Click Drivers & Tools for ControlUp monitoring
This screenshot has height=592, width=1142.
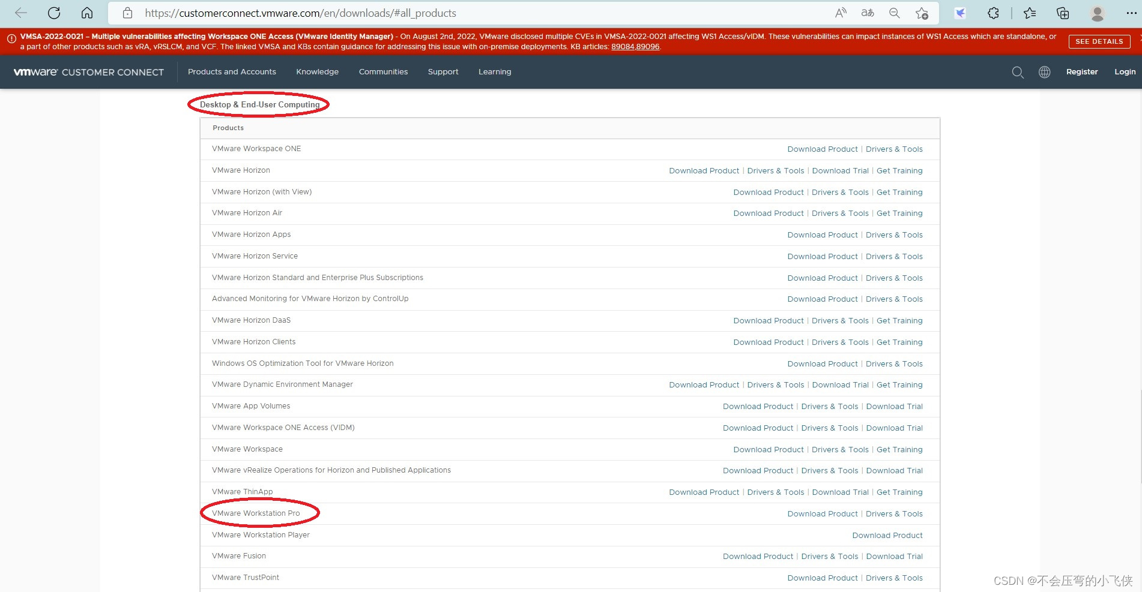894,299
